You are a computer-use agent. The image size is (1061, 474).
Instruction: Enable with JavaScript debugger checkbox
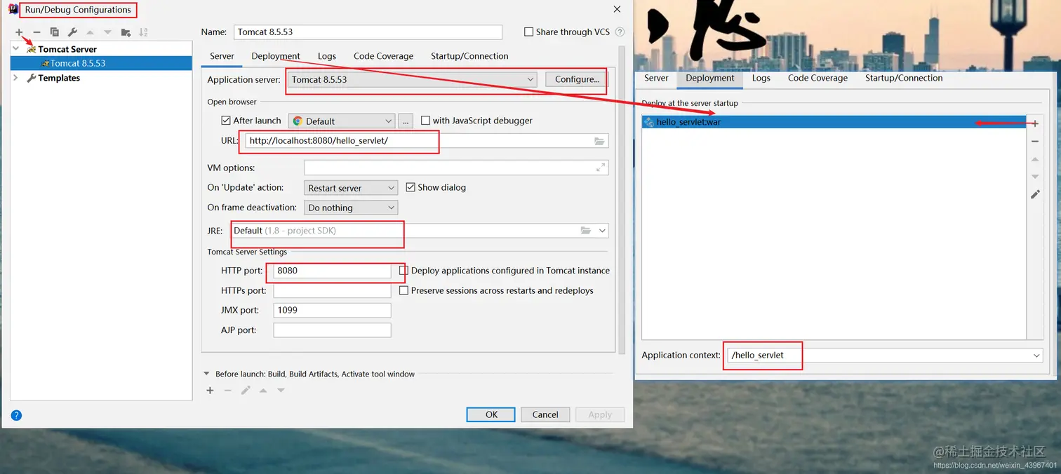click(425, 121)
